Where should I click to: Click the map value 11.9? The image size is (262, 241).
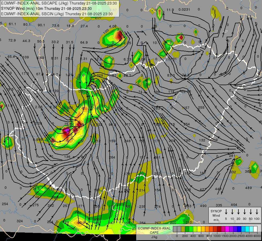point(170,10)
